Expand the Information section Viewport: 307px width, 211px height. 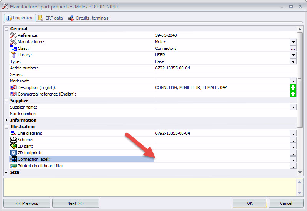pyautogui.click(x=6, y=120)
